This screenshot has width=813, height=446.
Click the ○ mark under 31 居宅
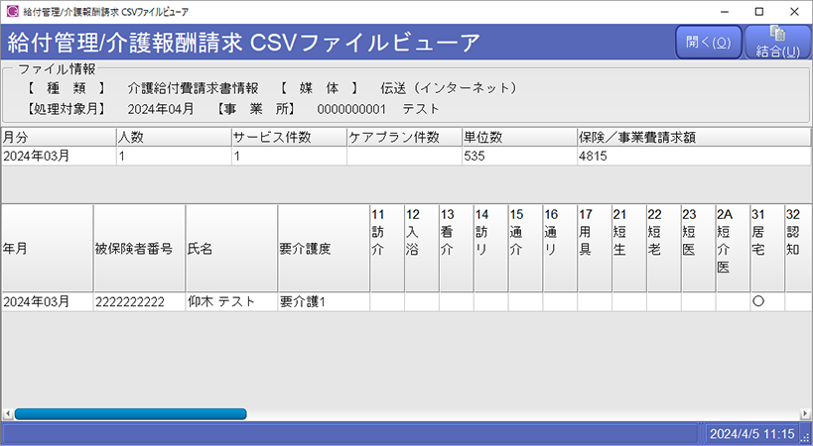758,301
